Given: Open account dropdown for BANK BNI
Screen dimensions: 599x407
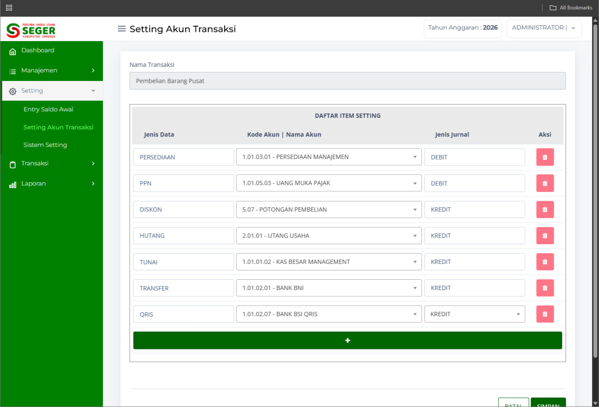Looking at the screenshot, I should point(329,288).
